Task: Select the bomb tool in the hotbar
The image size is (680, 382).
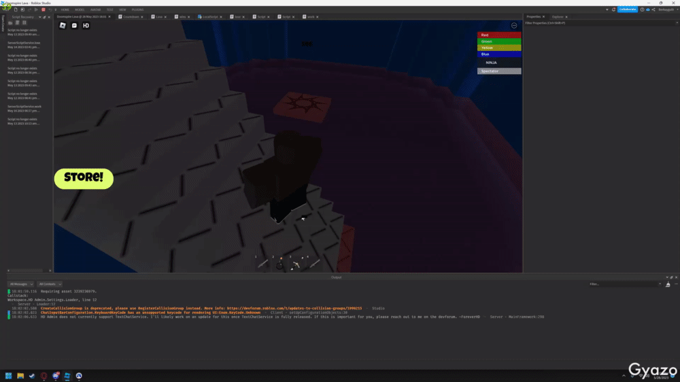Action: point(279,263)
